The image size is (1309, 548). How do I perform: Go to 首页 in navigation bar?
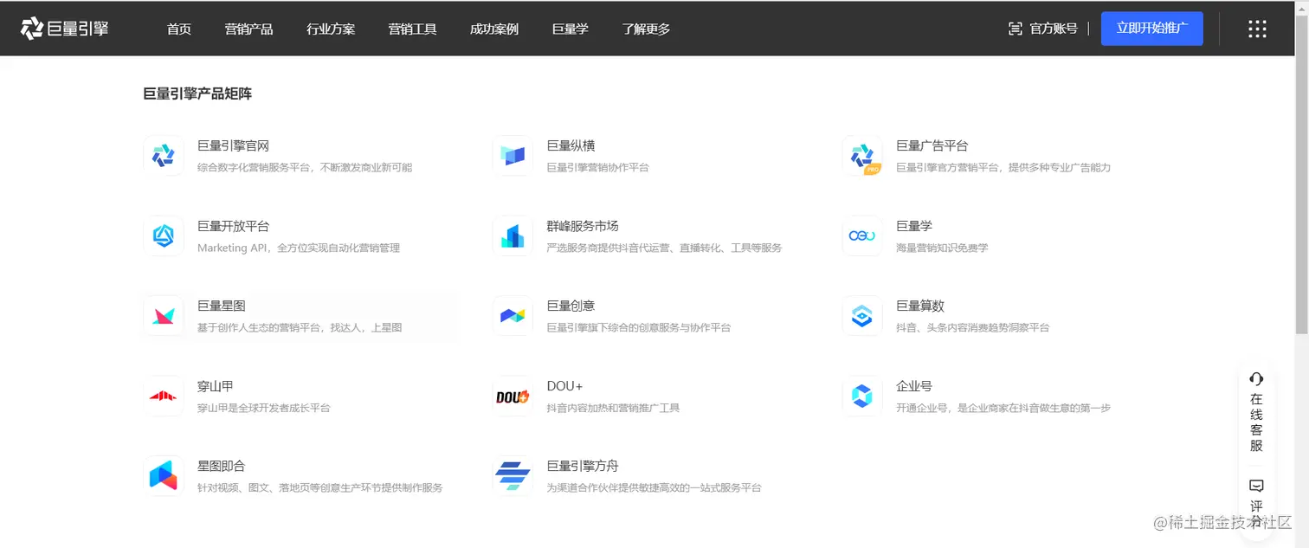pos(179,29)
